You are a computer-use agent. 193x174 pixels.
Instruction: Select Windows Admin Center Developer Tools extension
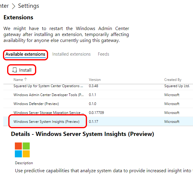click(98, 95)
